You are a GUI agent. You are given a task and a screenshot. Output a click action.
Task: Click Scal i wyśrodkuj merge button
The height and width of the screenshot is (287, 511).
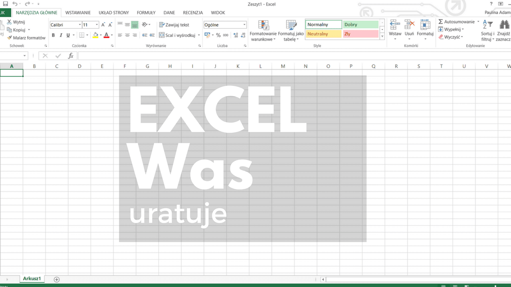(177, 35)
